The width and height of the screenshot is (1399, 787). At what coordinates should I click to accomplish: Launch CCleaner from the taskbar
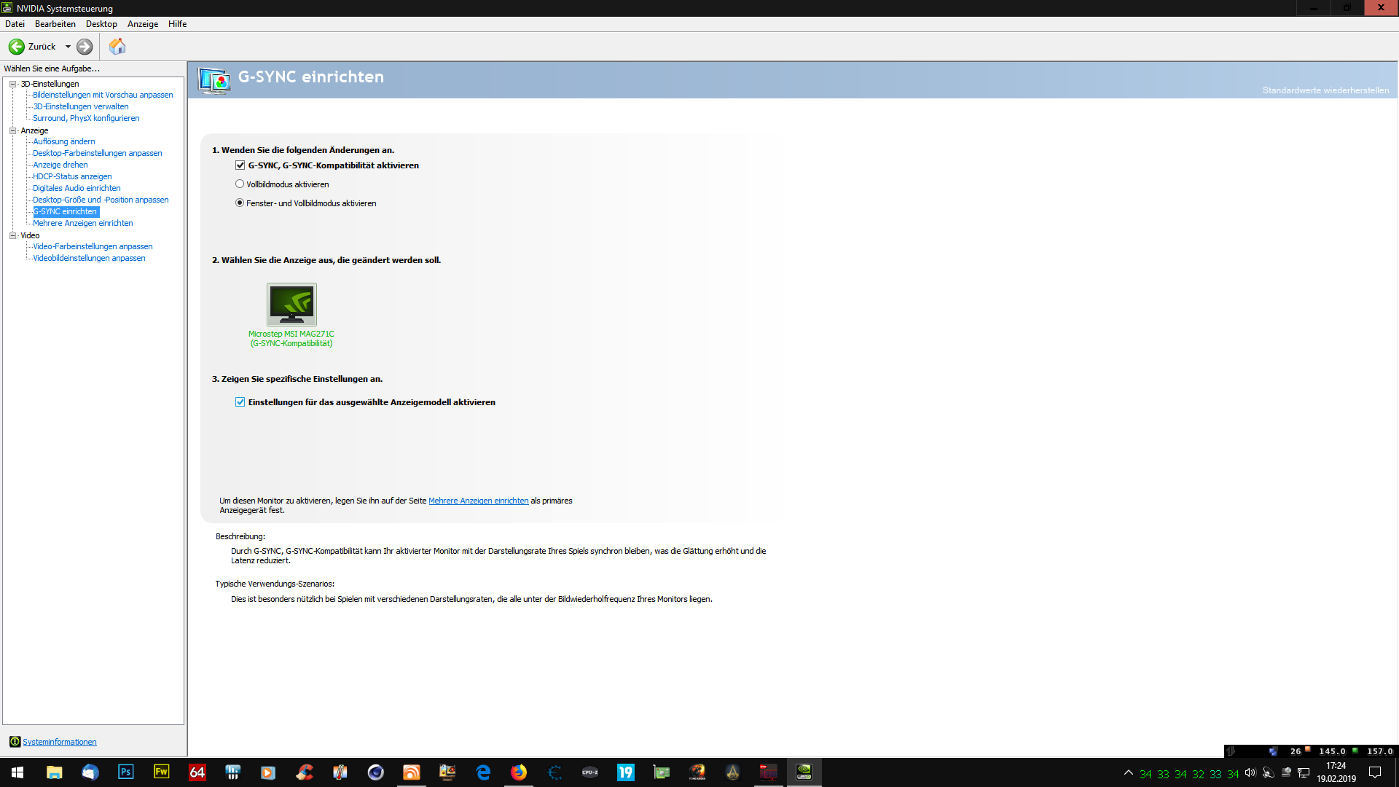[x=304, y=772]
